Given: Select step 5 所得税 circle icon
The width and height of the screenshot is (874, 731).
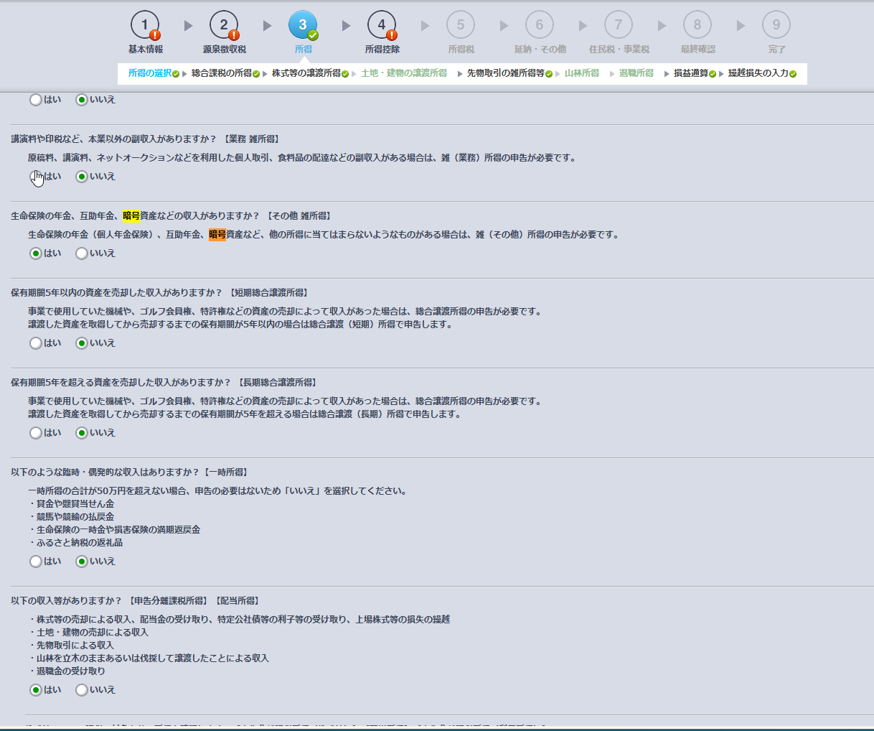Looking at the screenshot, I should click(461, 25).
